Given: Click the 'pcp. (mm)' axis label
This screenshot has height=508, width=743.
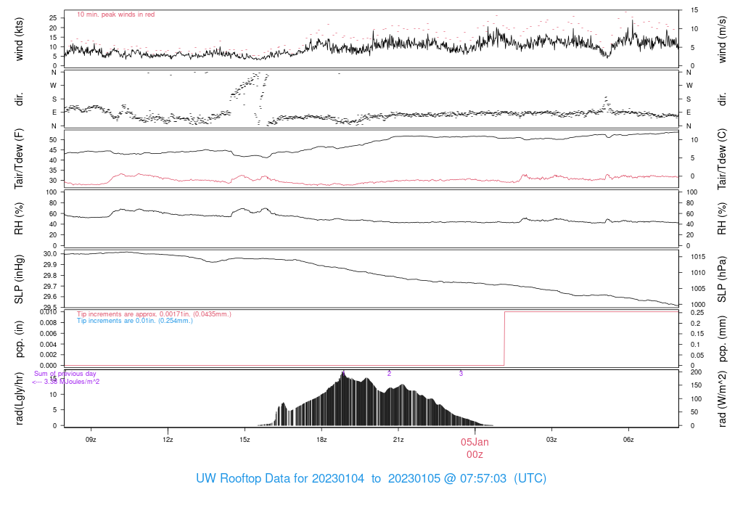Looking at the screenshot, I should pos(722,340).
